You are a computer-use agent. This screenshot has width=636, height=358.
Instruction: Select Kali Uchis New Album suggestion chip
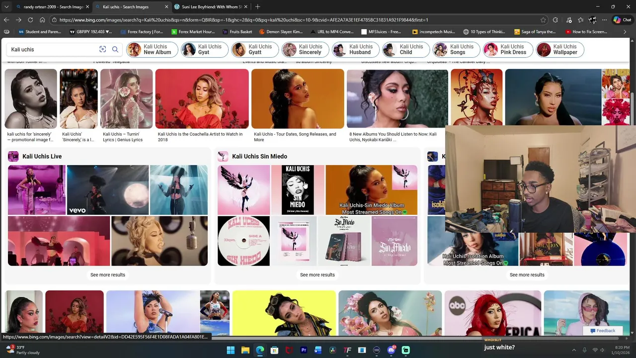(x=152, y=50)
